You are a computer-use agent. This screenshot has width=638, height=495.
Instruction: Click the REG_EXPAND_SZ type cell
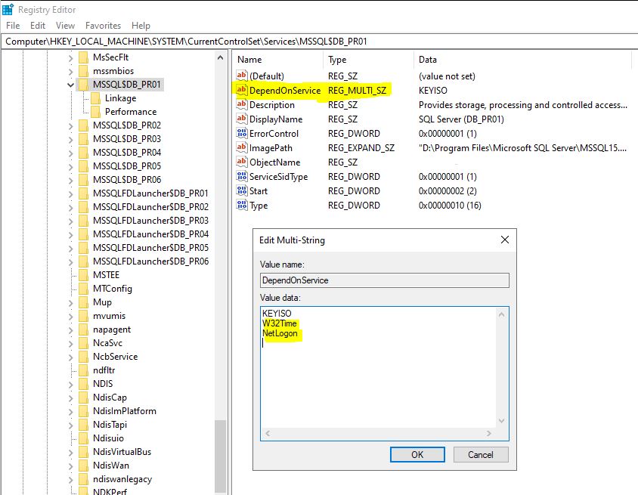point(361,148)
